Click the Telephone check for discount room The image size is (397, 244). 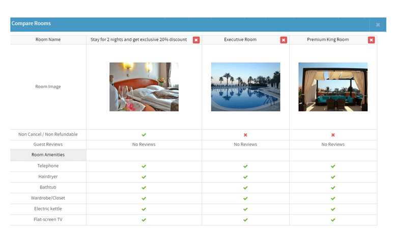(x=144, y=166)
